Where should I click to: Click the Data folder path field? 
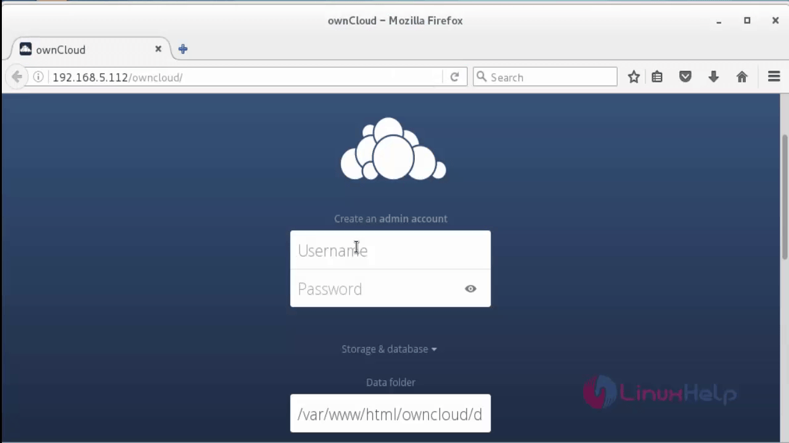click(x=390, y=413)
